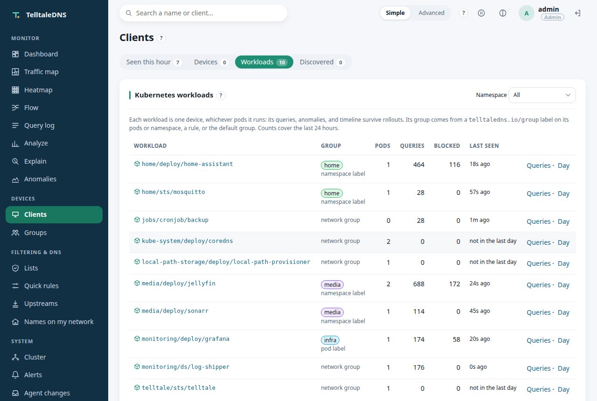The height and width of the screenshot is (401, 597).
Task: Open Agent changes page
Action: point(54,393)
